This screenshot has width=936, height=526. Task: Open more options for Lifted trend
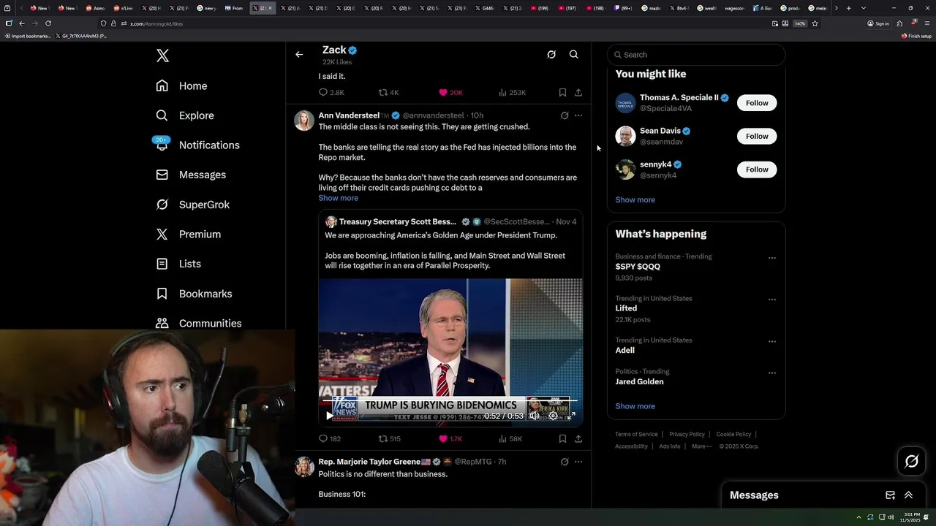click(772, 300)
